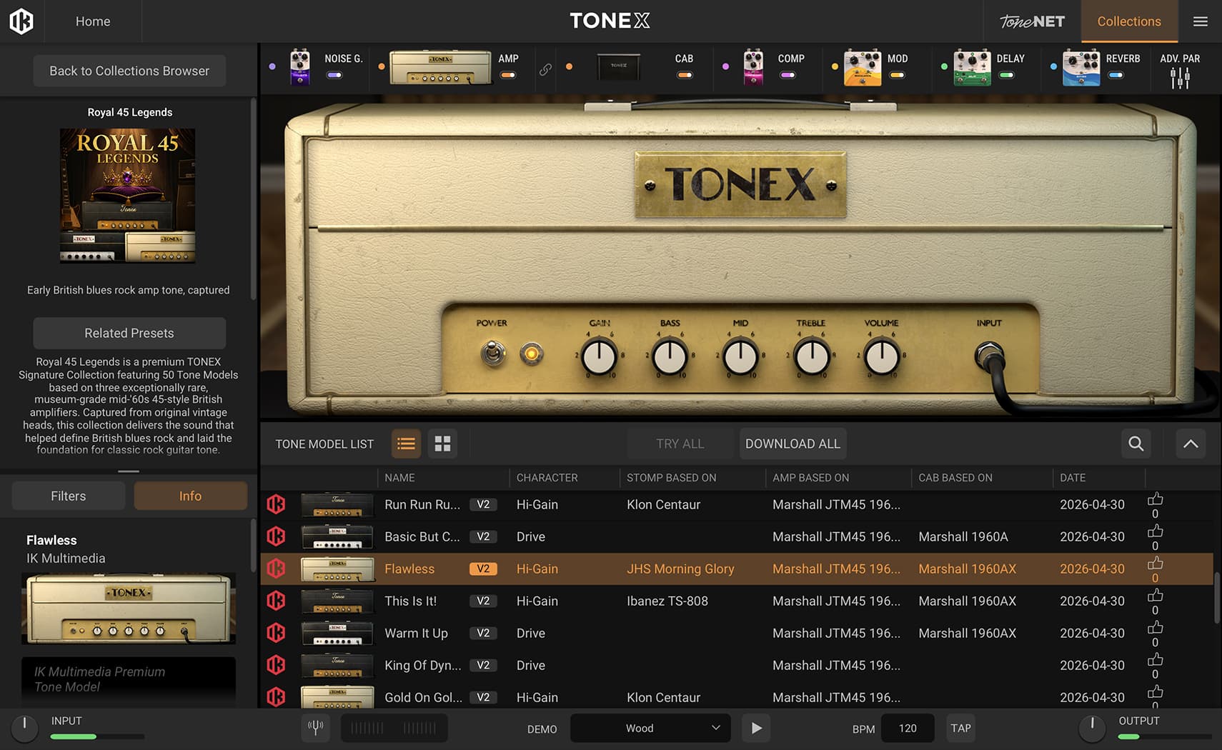1222x750 pixels.
Task: Toggle the Comp on/off switch
Action: 788,75
